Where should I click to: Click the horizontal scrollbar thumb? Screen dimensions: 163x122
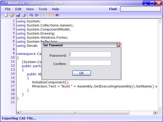[75, 113]
